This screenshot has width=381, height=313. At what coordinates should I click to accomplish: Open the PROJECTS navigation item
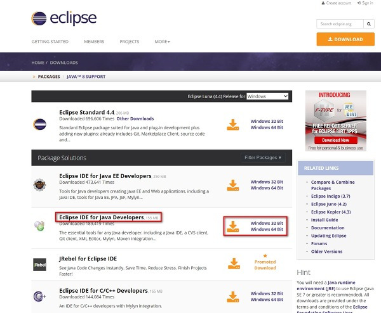(x=130, y=42)
